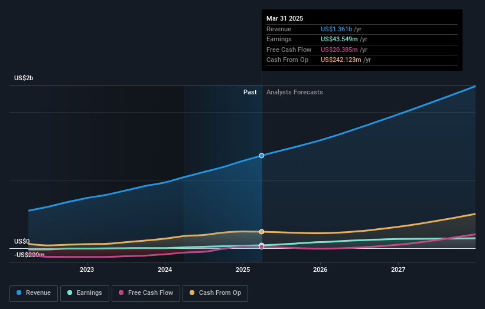This screenshot has width=485, height=309.
Task: Click the Cash From Op label in tooltip
Action: point(287,60)
